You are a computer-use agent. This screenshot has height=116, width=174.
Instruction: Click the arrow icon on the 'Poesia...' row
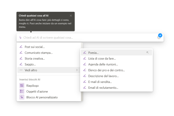pyautogui.click(x=148, y=52)
